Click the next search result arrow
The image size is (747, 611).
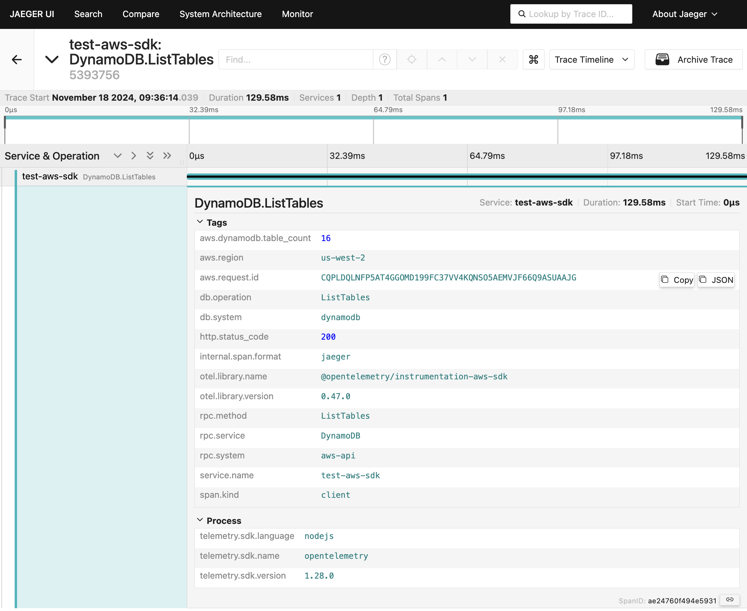472,60
